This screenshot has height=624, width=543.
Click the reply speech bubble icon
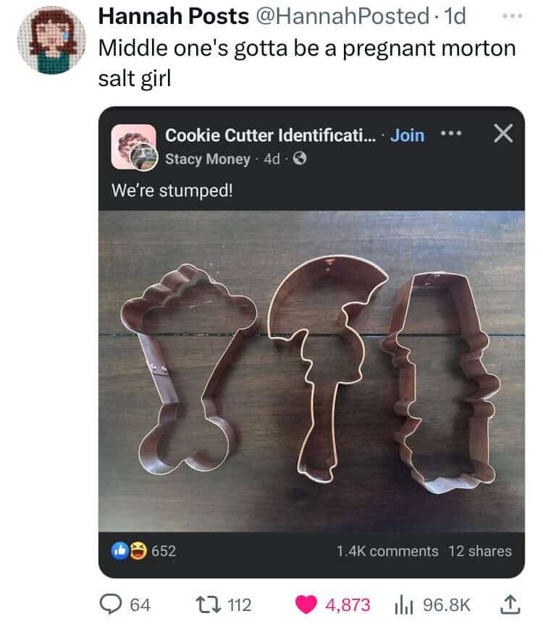pos(110,604)
